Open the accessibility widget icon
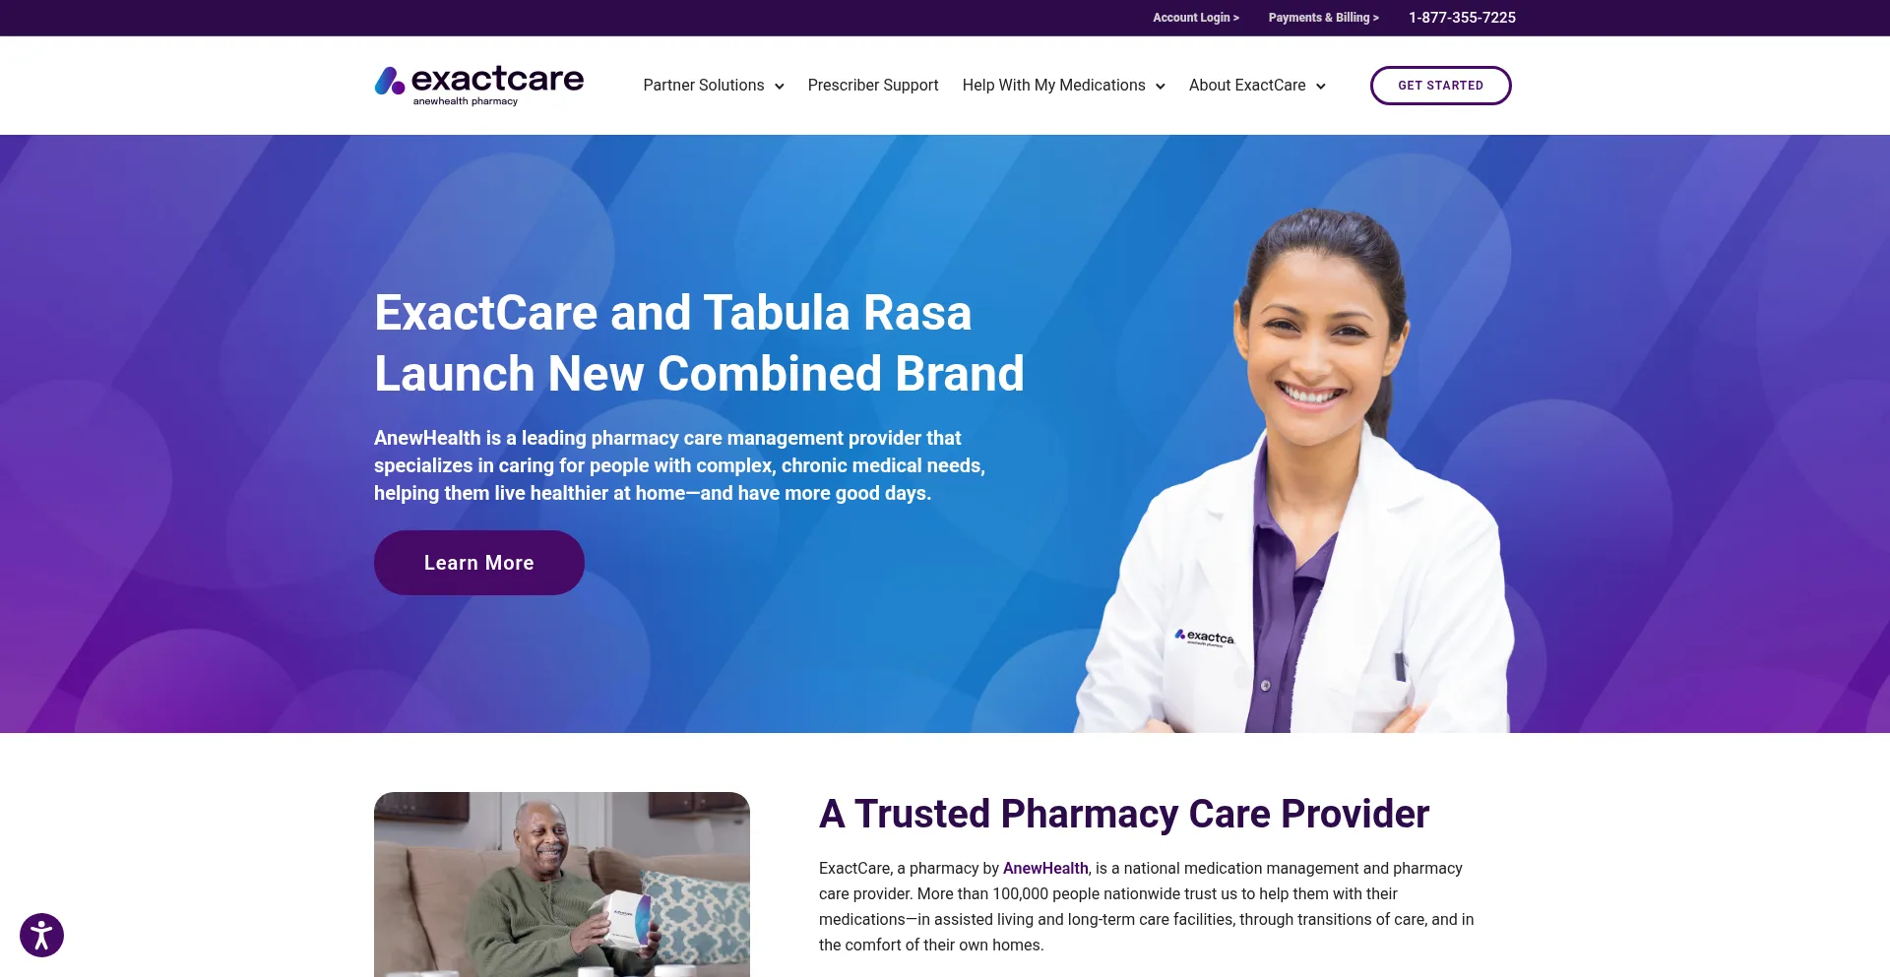Viewport: 1890px width, 977px height. point(41,935)
